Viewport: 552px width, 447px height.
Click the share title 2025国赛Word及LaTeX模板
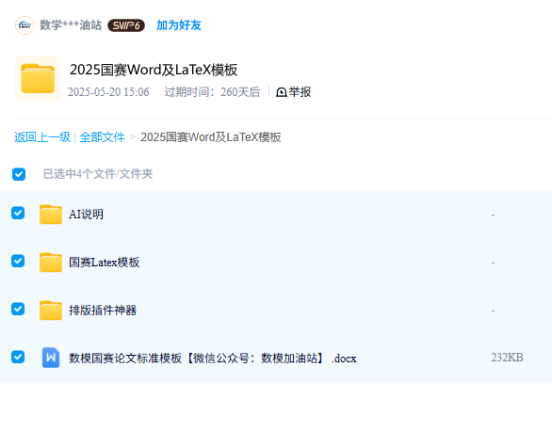(154, 70)
